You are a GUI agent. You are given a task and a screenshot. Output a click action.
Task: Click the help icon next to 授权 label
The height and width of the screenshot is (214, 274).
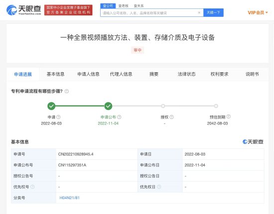coord(171,117)
